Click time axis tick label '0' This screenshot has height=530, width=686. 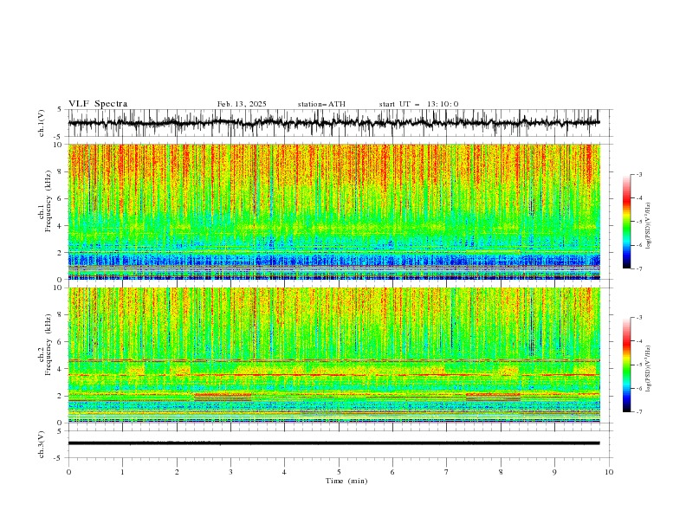click(68, 472)
